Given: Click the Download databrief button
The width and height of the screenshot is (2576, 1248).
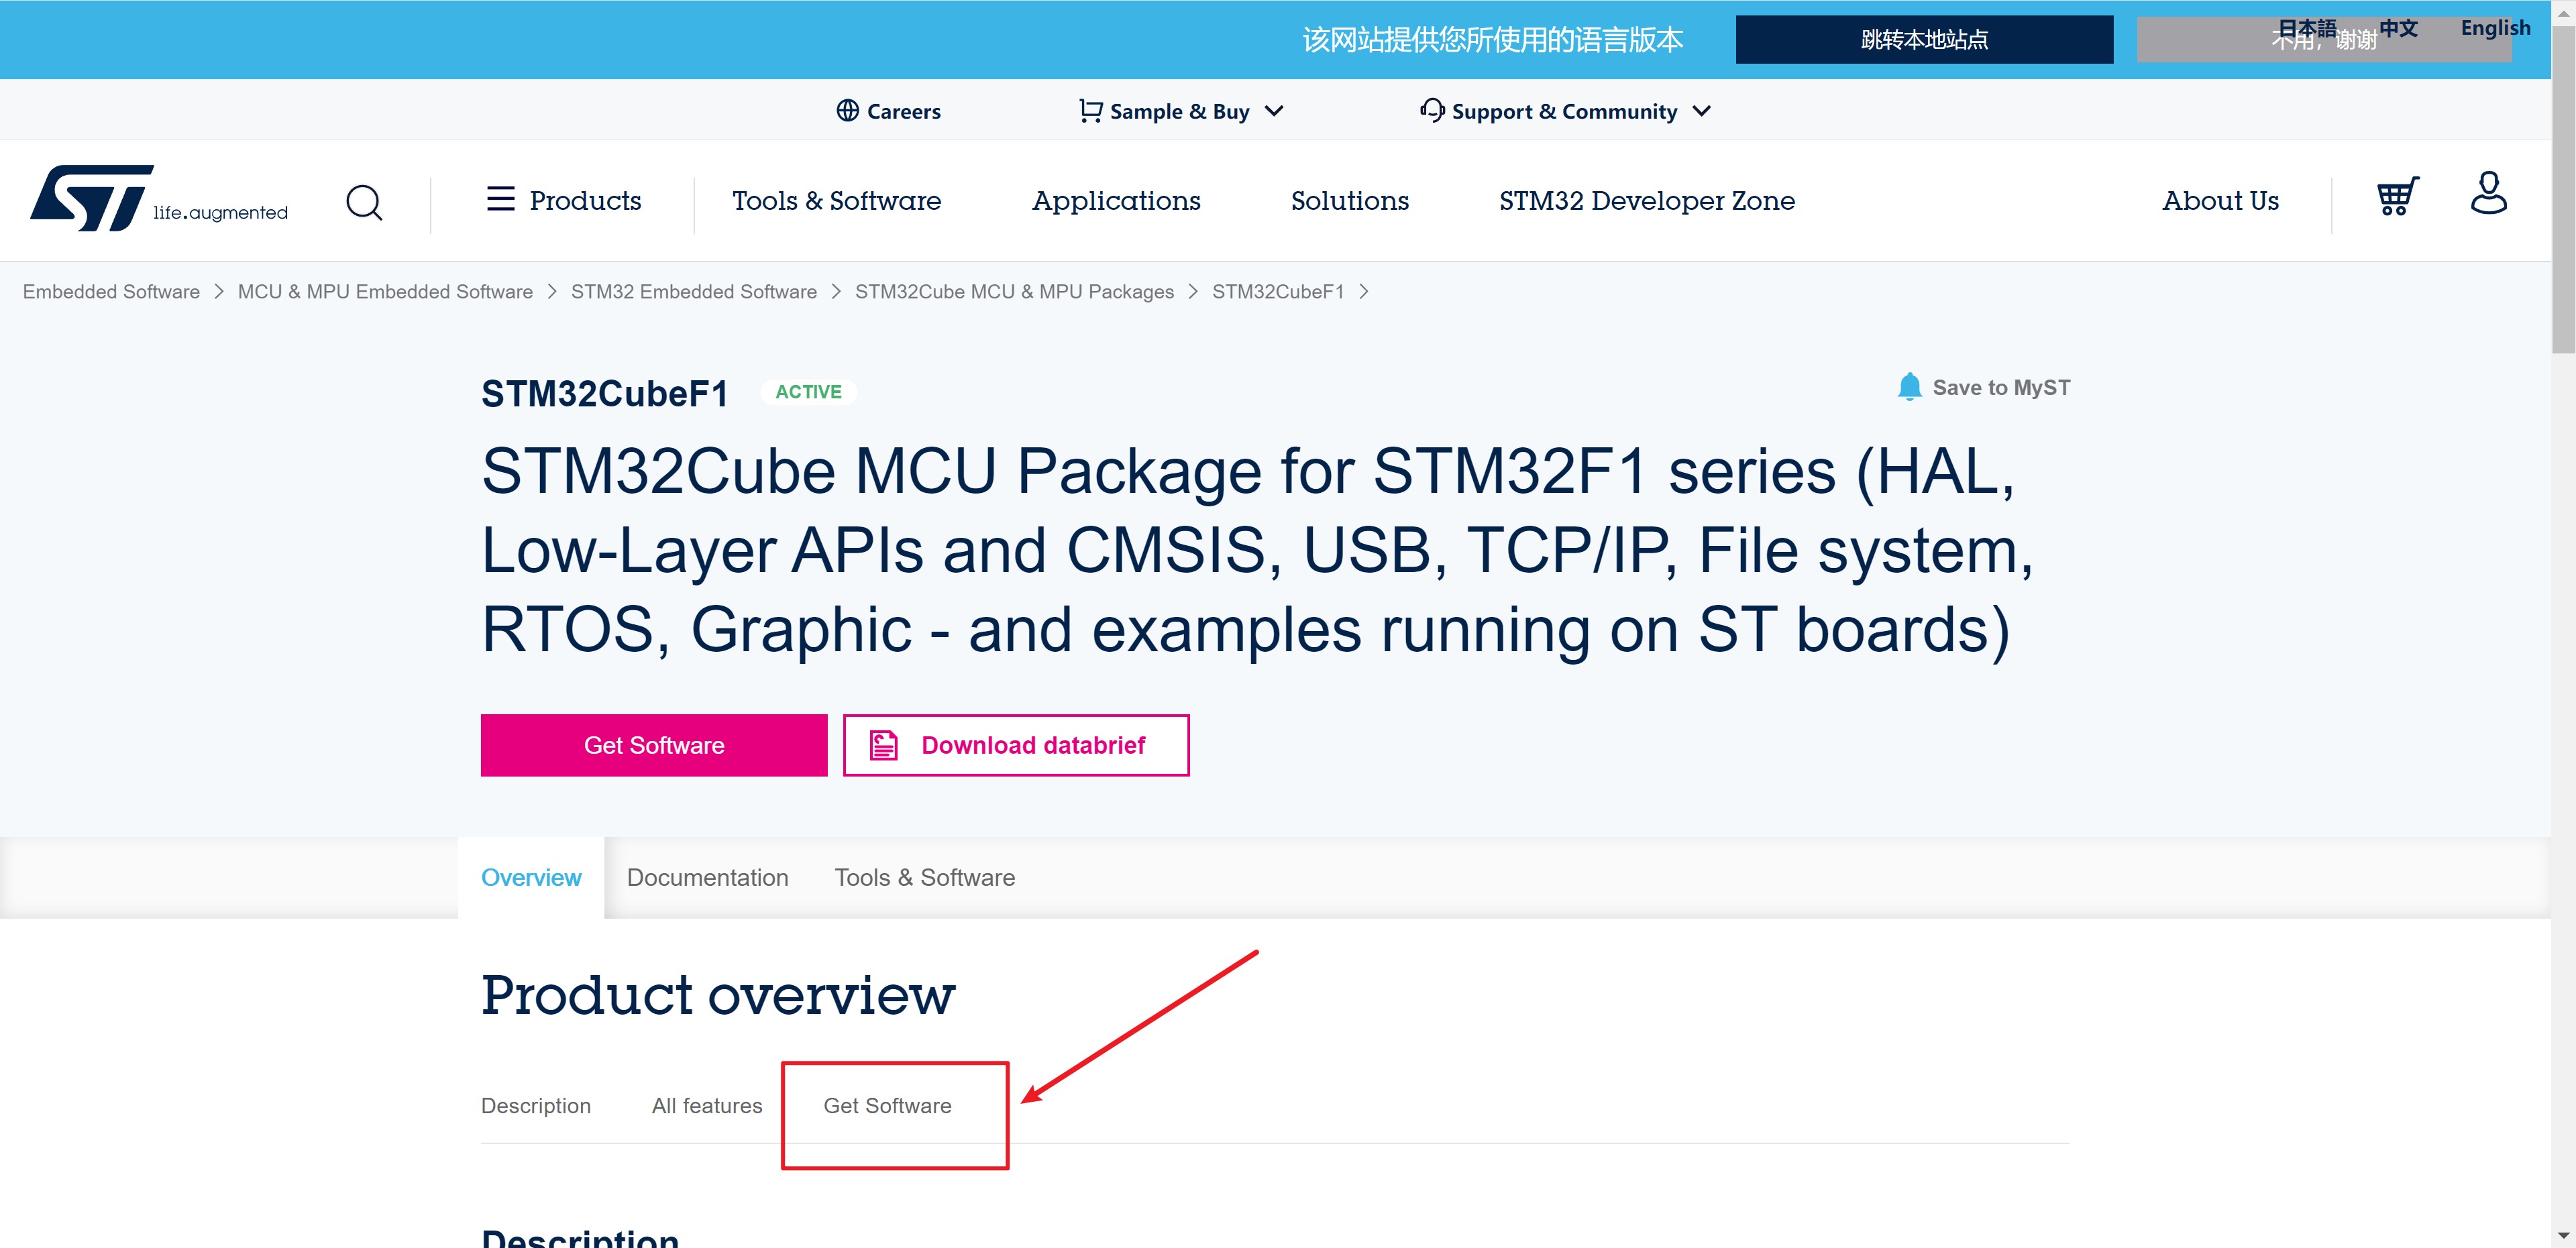Looking at the screenshot, I should point(1016,745).
